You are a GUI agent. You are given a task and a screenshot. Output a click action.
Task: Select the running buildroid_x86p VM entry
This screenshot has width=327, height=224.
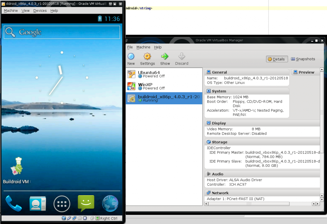pyautogui.click(x=164, y=98)
